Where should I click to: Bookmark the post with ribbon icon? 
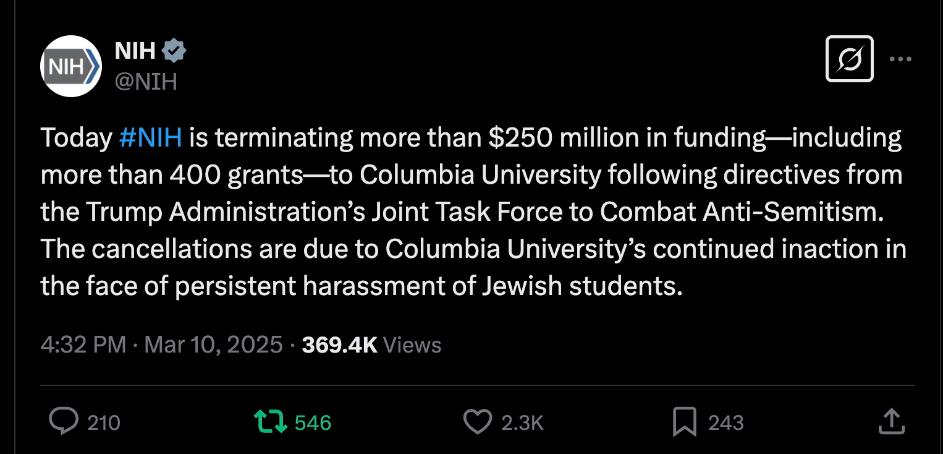(684, 422)
